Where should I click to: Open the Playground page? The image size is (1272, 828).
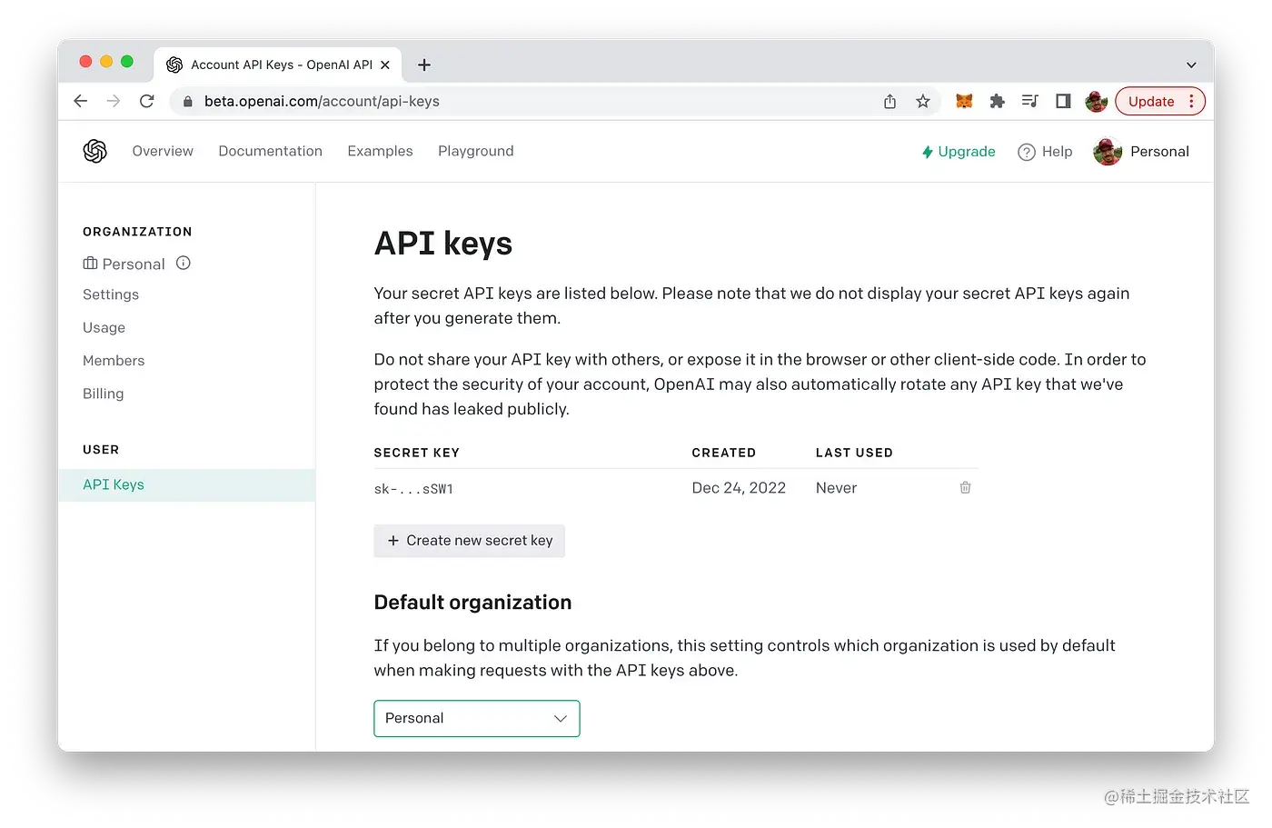click(476, 151)
